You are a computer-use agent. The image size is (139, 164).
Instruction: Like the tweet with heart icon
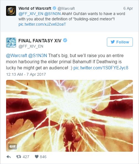[37, 156]
